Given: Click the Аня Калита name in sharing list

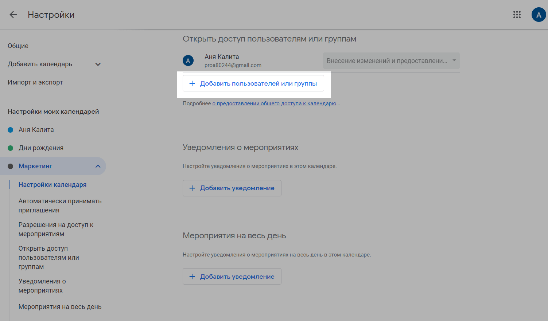Looking at the screenshot, I should click(x=222, y=57).
